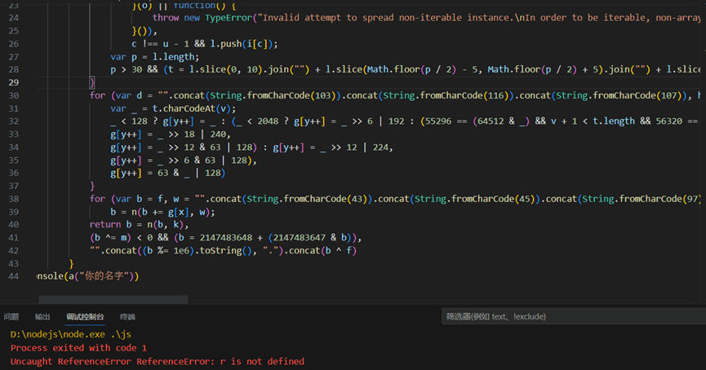Focus the 筛选器 filter input field
The image size is (706, 370).
tap(574, 316)
